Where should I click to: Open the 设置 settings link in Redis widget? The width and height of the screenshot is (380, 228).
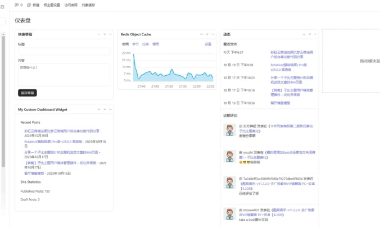coord(208,44)
